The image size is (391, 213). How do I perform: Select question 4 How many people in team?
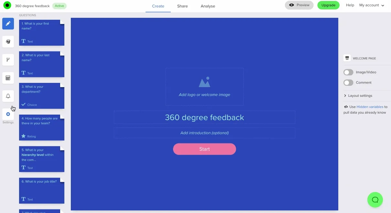(42, 128)
